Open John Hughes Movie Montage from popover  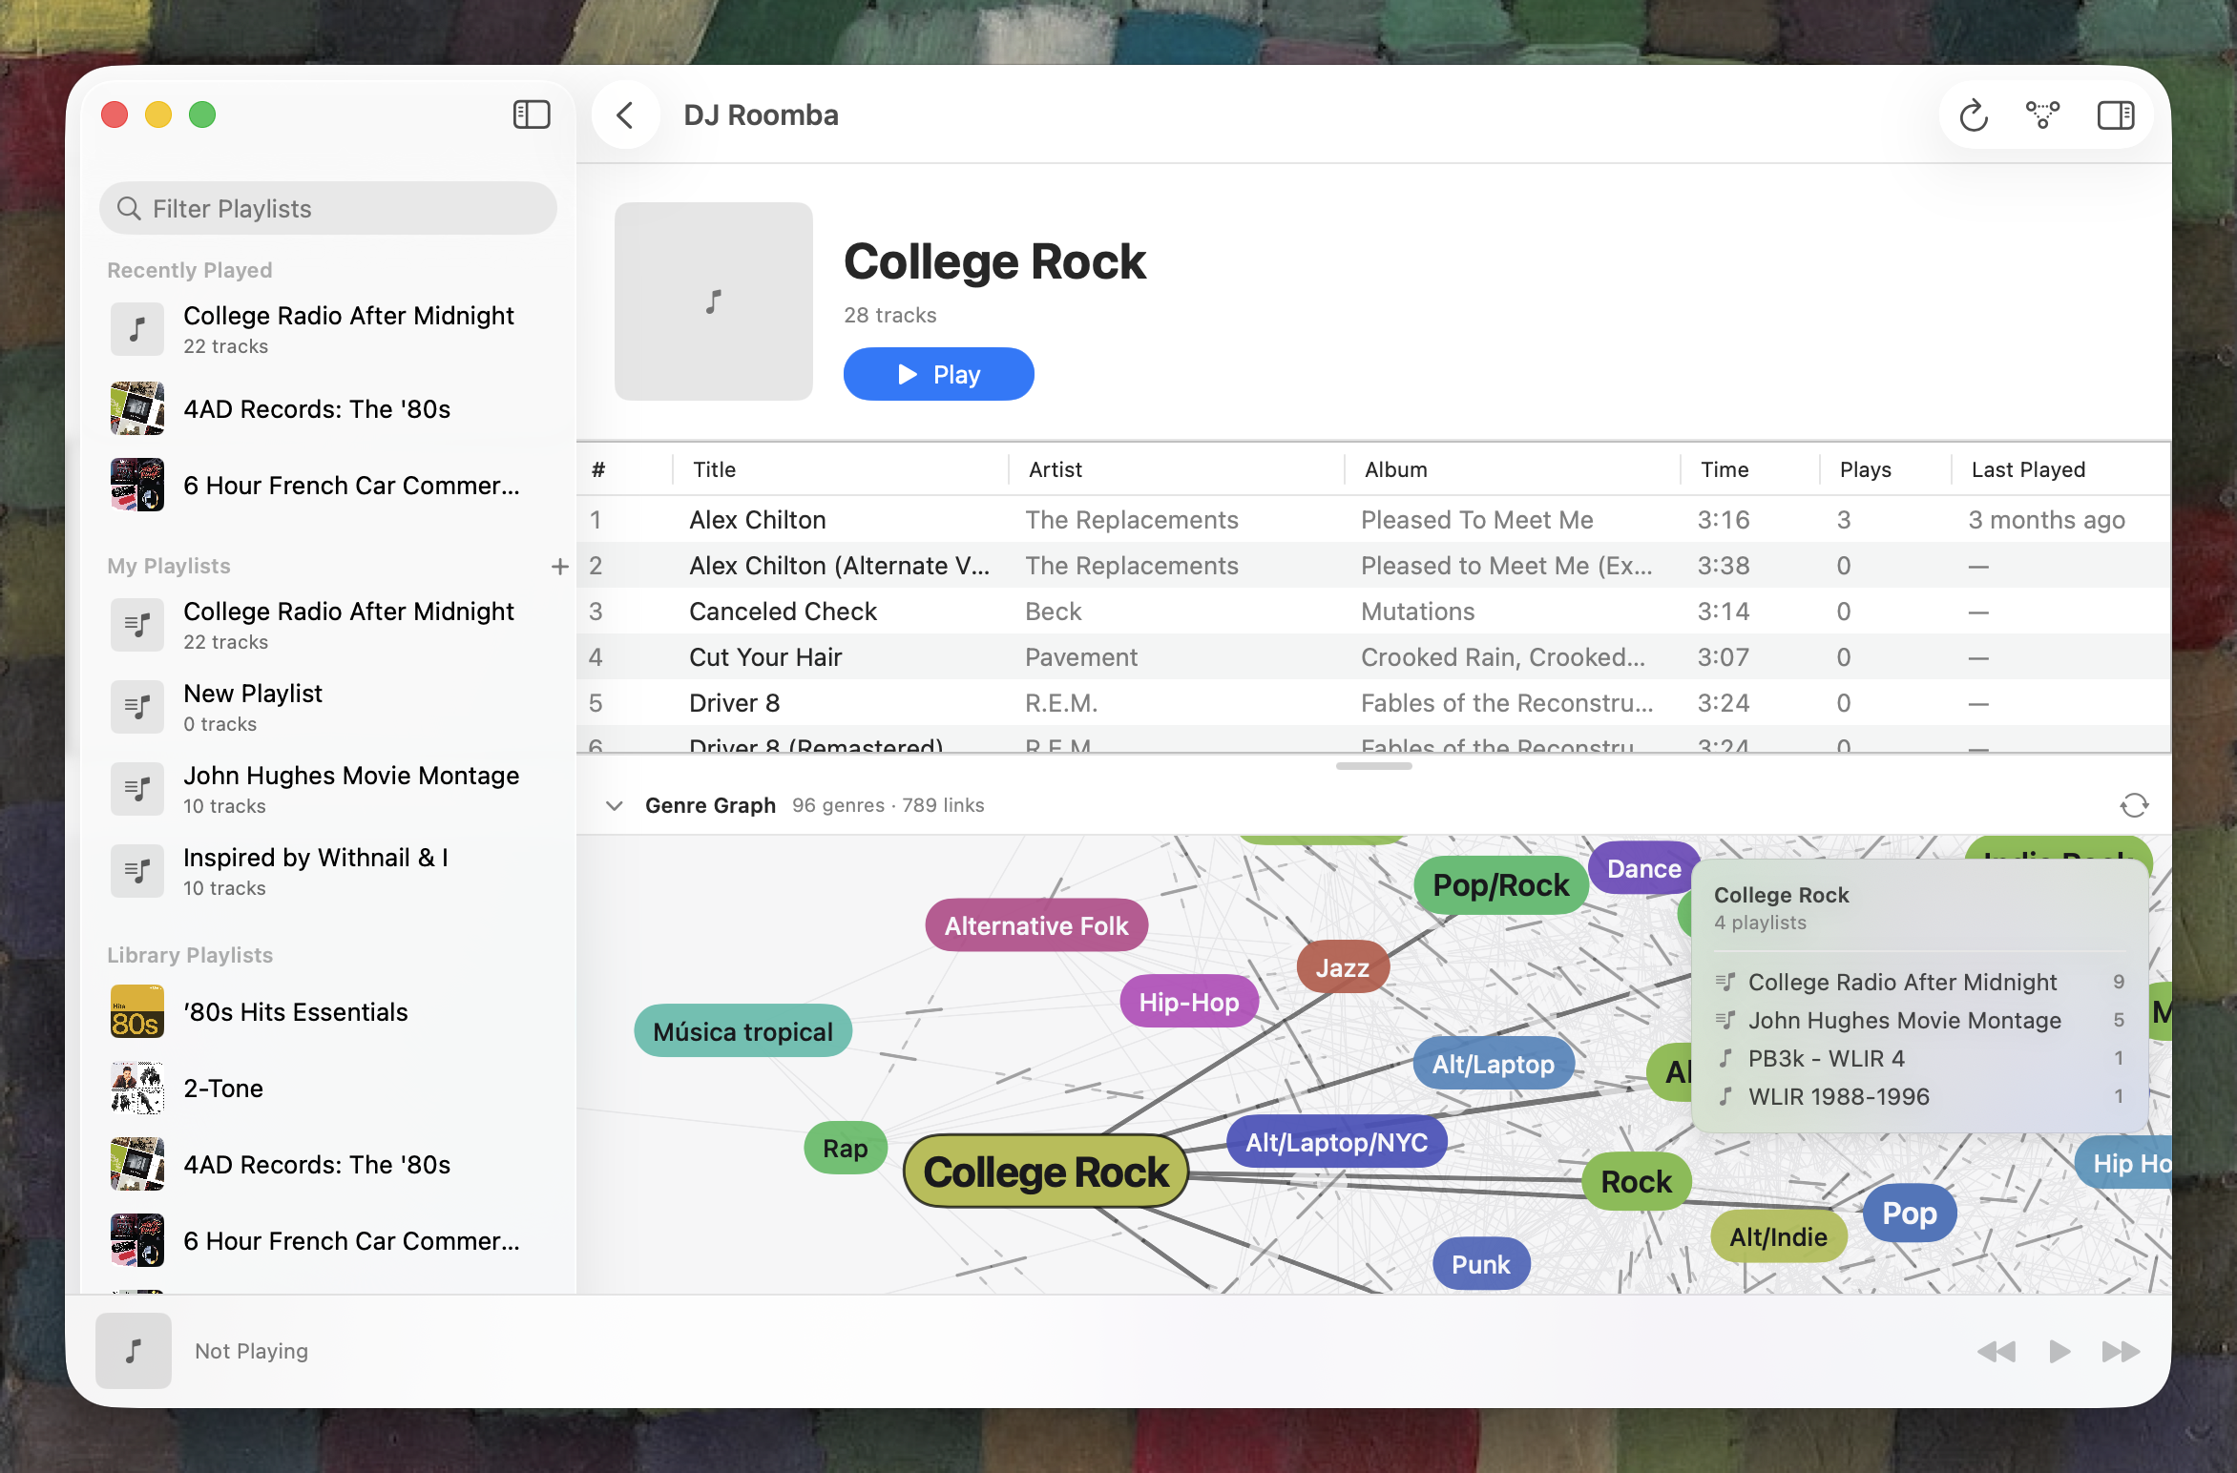click(x=1920, y=1020)
